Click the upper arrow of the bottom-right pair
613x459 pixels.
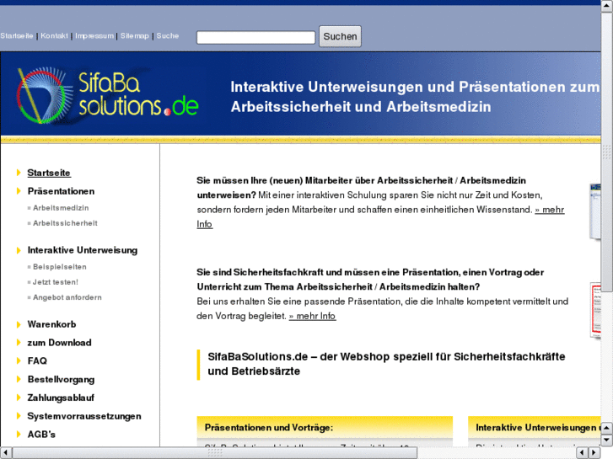607,428
